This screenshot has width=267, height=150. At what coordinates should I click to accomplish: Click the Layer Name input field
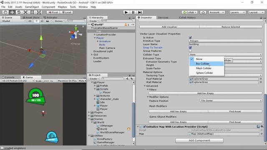[225, 44]
